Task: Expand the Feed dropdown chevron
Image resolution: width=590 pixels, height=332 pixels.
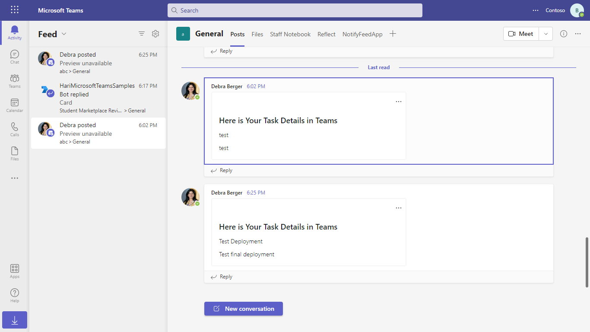Action: (64, 34)
